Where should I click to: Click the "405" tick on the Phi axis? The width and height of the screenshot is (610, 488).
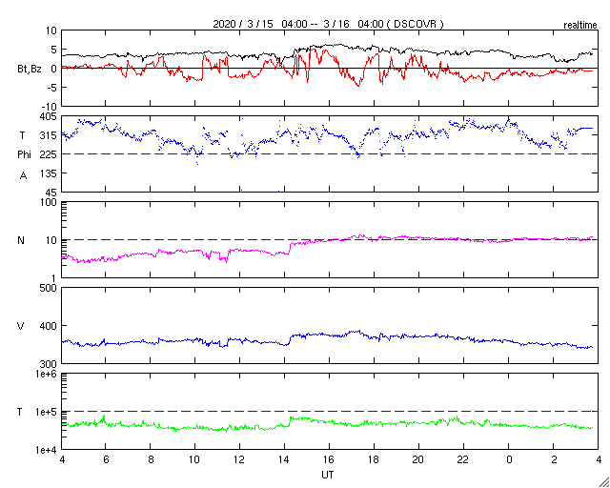[50, 116]
